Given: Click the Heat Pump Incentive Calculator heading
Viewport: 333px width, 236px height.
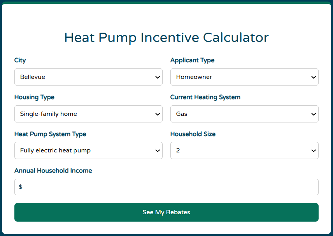Looking at the screenshot, I should click(x=166, y=38).
